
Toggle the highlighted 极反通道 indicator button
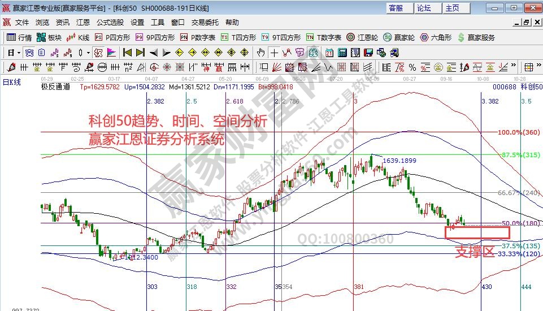(98, 53)
